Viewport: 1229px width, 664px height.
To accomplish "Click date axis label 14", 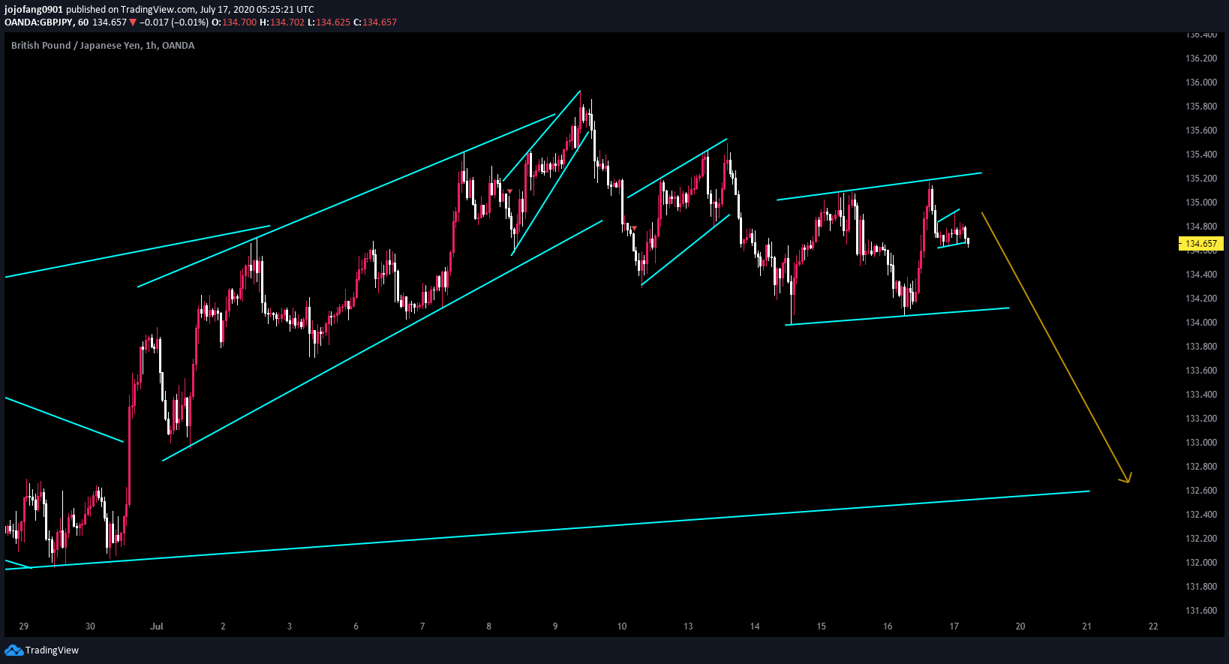I will [755, 626].
